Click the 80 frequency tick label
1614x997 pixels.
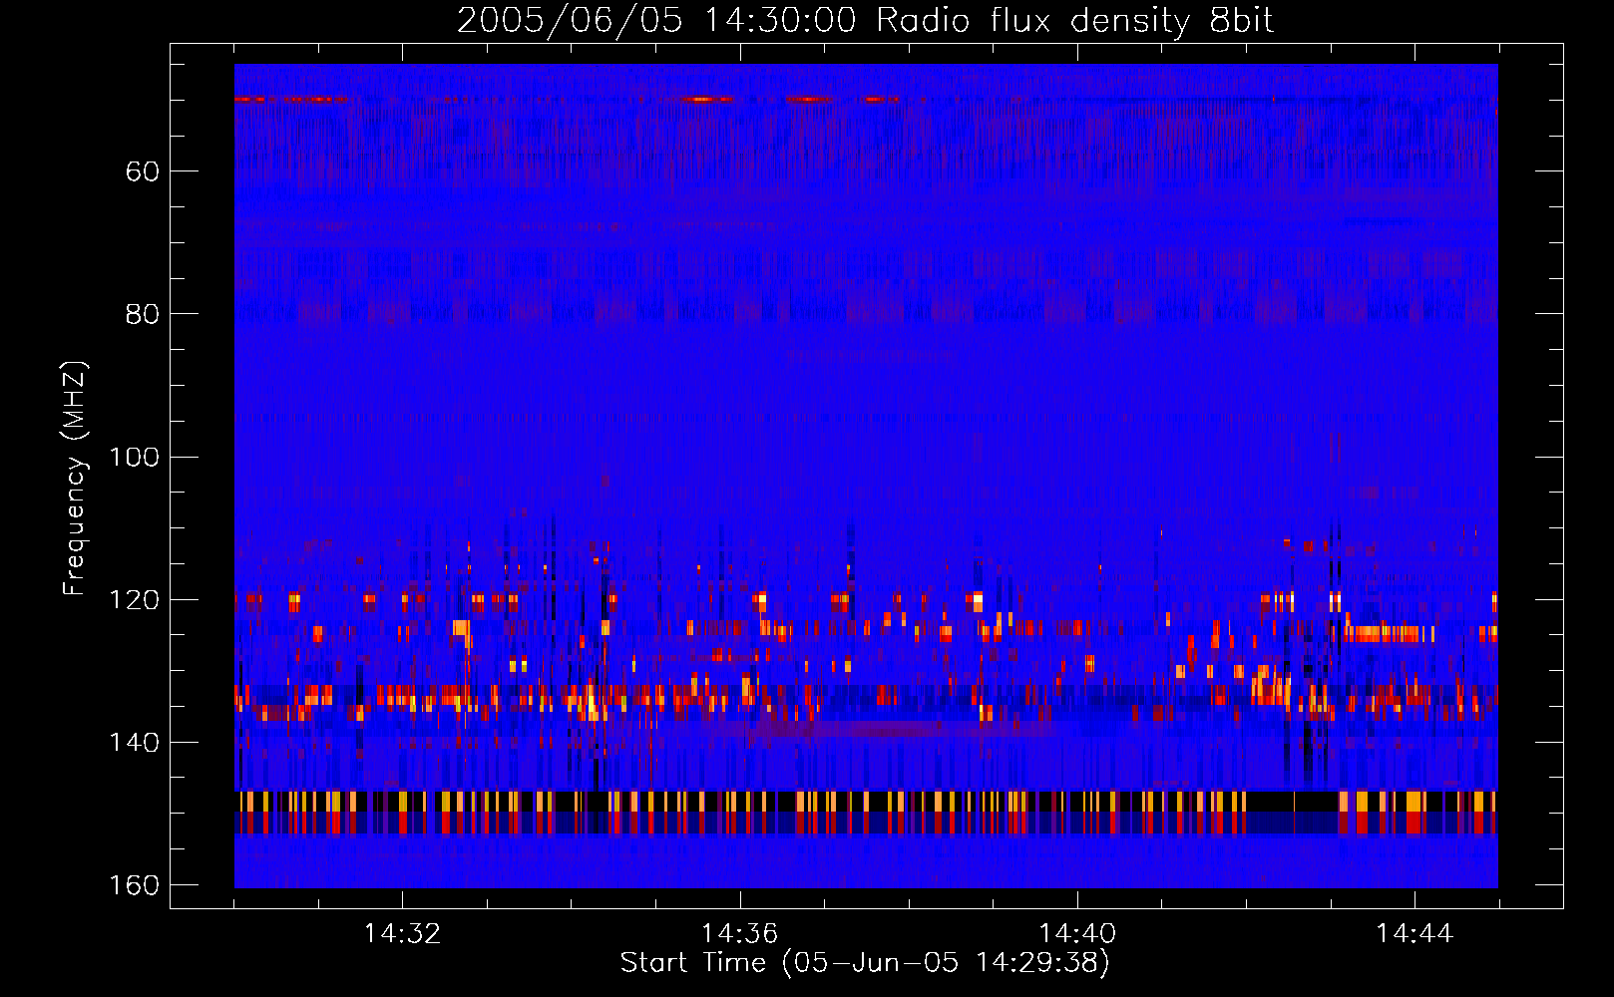pos(142,314)
